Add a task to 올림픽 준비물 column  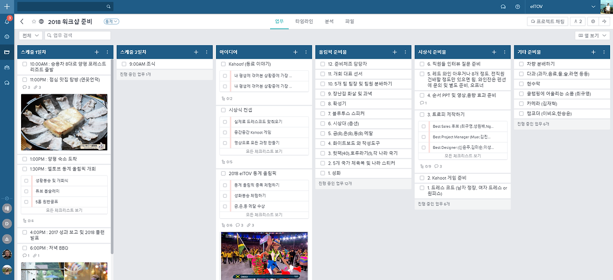click(x=395, y=52)
